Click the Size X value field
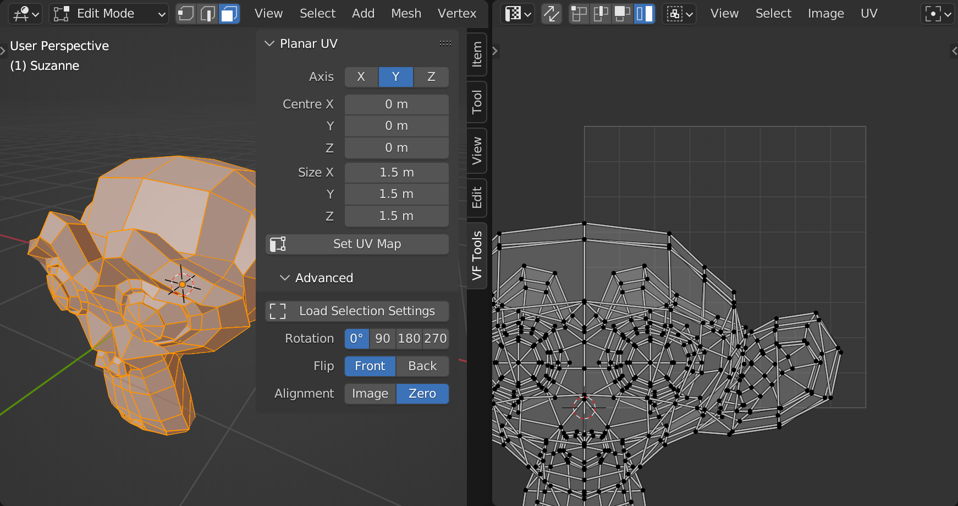 [x=397, y=173]
